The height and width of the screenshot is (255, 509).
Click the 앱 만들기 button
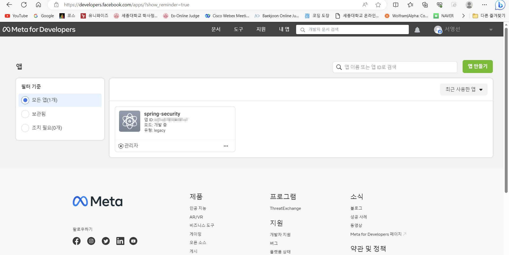[x=478, y=66]
